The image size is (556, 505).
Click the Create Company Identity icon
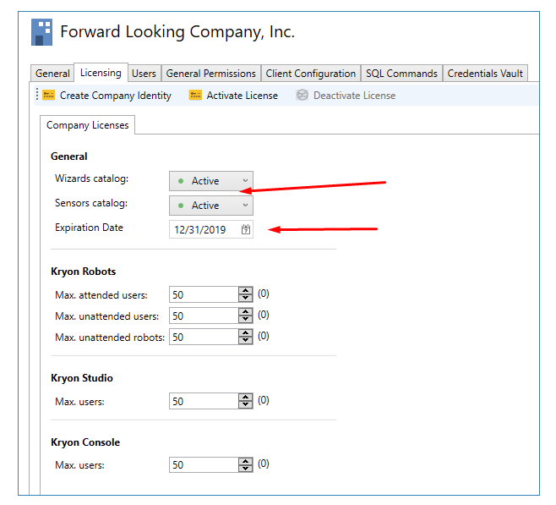(x=49, y=96)
